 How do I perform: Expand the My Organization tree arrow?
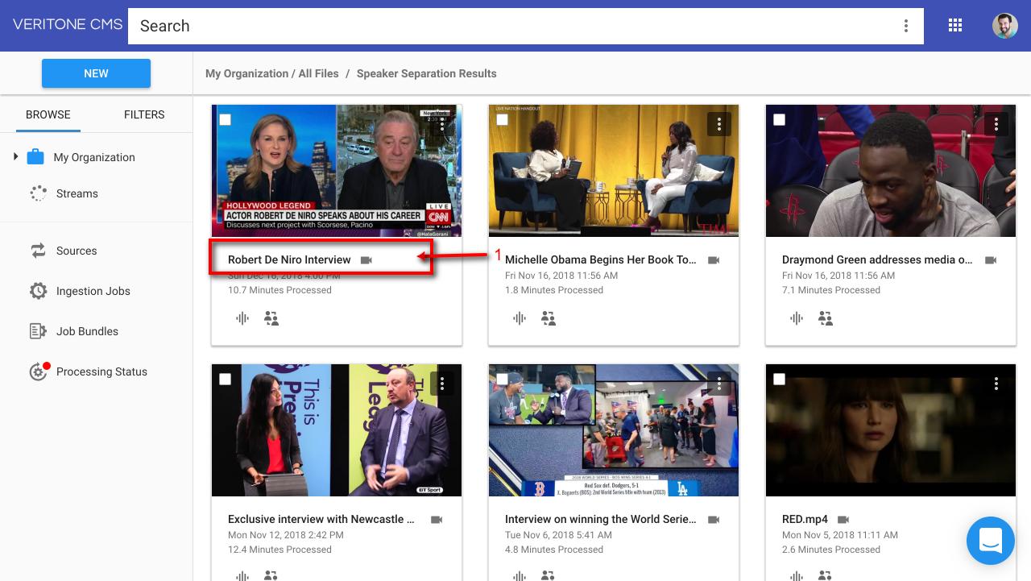[x=15, y=156]
